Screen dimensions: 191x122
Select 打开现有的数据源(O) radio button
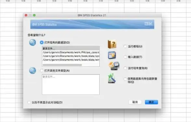[x=42, y=42]
